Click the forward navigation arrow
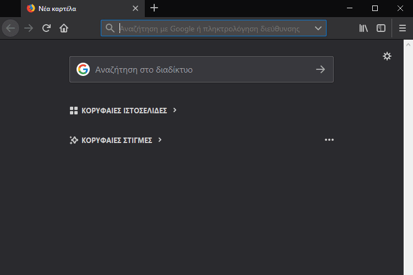Viewport: 413px width, 275px height. 29,28
